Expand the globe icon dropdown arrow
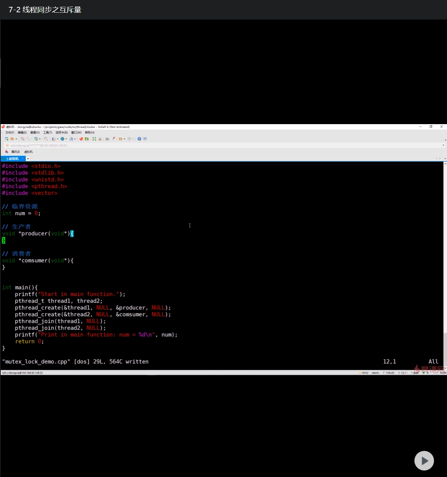This screenshot has width=447, height=477. (x=66, y=139)
